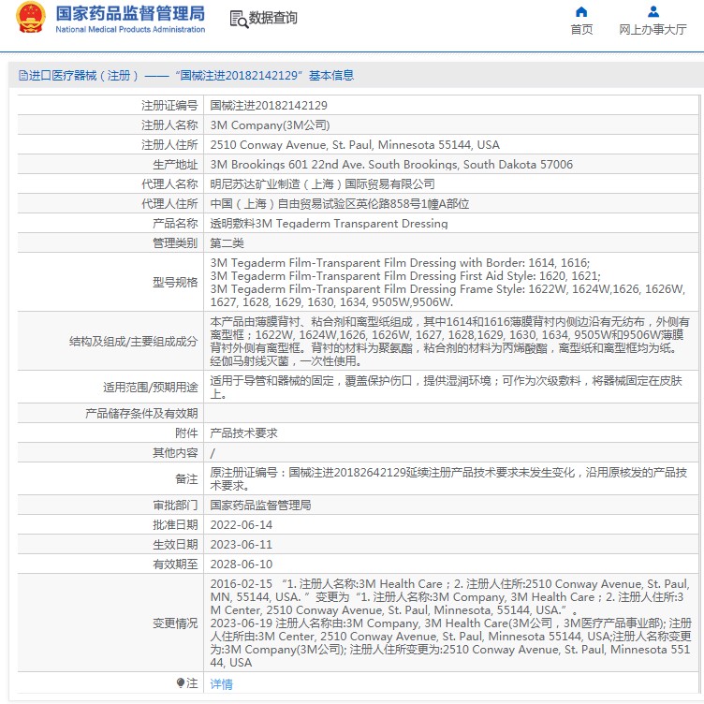Open the 详情 details link
The image size is (704, 704).
tap(221, 683)
